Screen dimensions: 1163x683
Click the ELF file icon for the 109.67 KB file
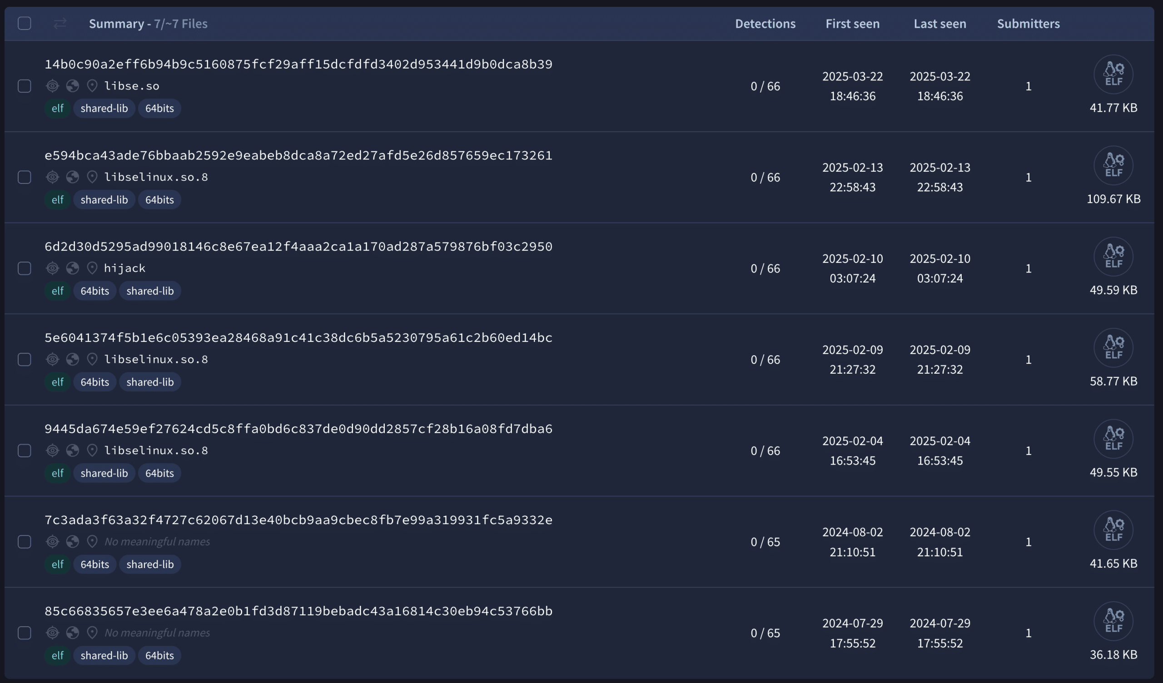coord(1113,165)
